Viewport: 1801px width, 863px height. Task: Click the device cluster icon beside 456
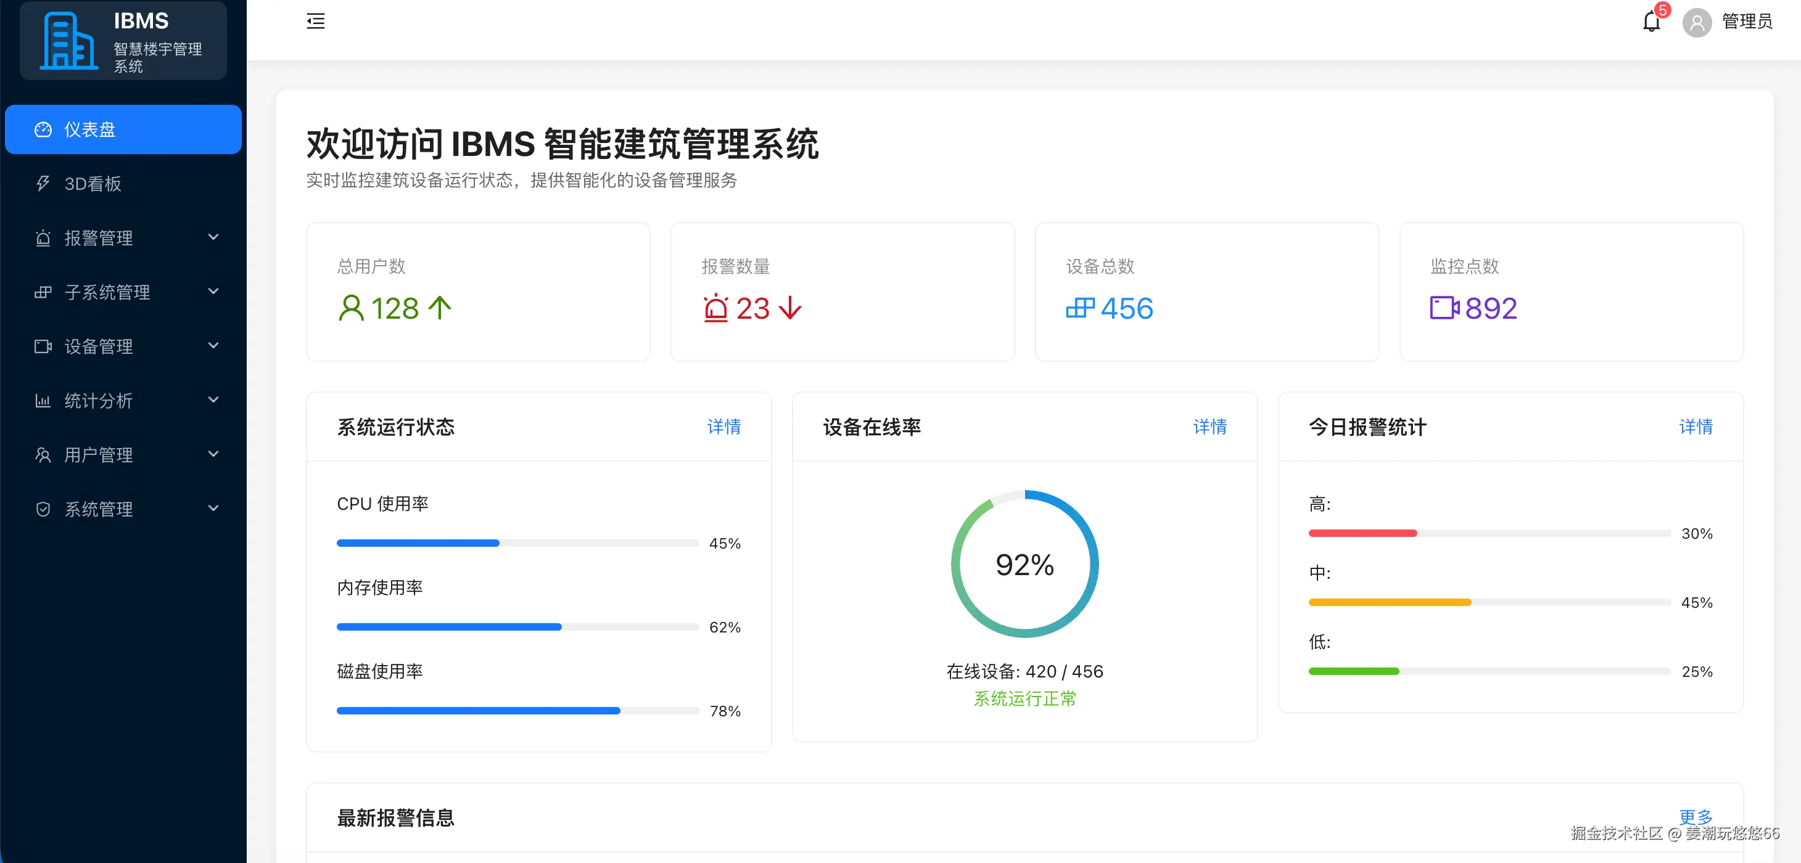click(x=1079, y=308)
